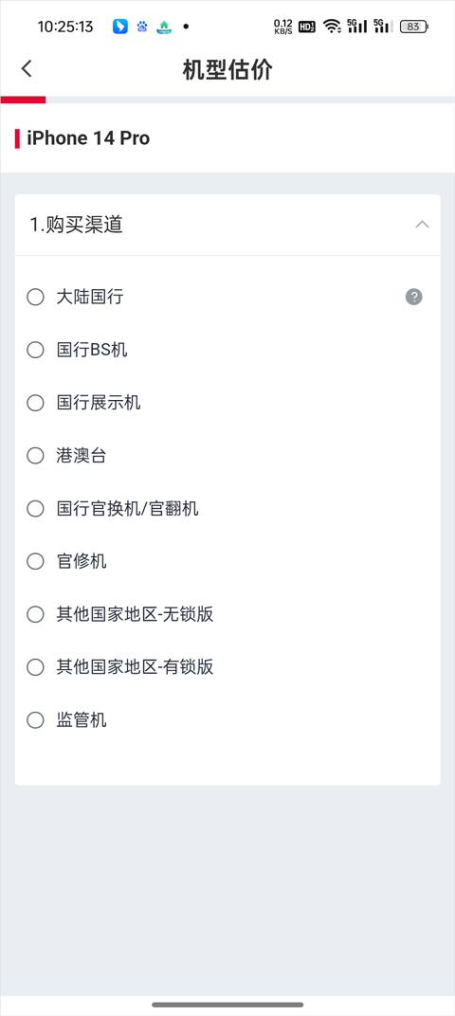Tap the iPhone 14 Pro model title
455x1016 pixels.
click(x=88, y=138)
